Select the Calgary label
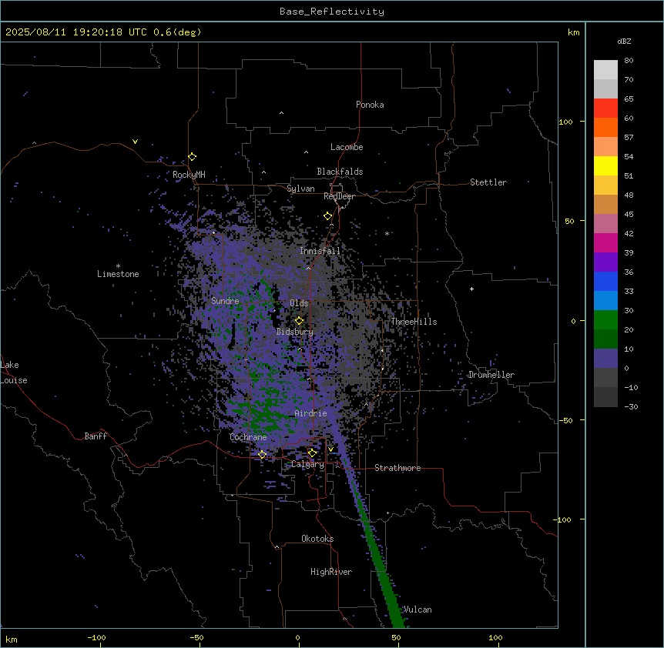664x648 pixels. [x=308, y=464]
